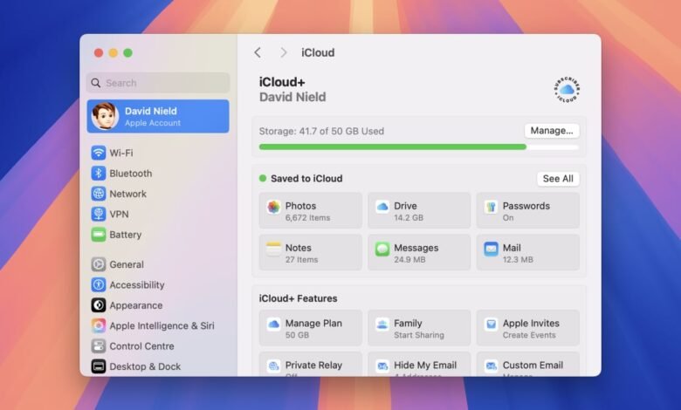Click the Custom Email icon
Viewport: 681px width, 410px height.
pyautogui.click(x=491, y=366)
